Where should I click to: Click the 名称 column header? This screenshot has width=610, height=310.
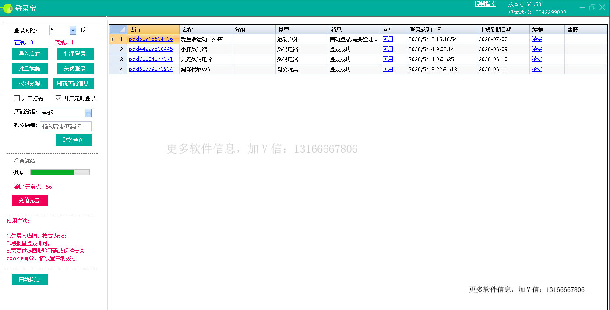pos(205,29)
